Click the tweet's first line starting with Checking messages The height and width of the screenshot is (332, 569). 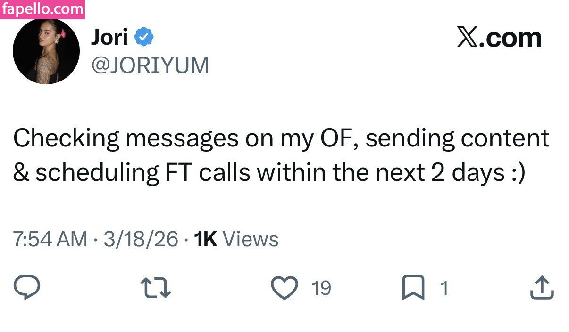point(281,138)
